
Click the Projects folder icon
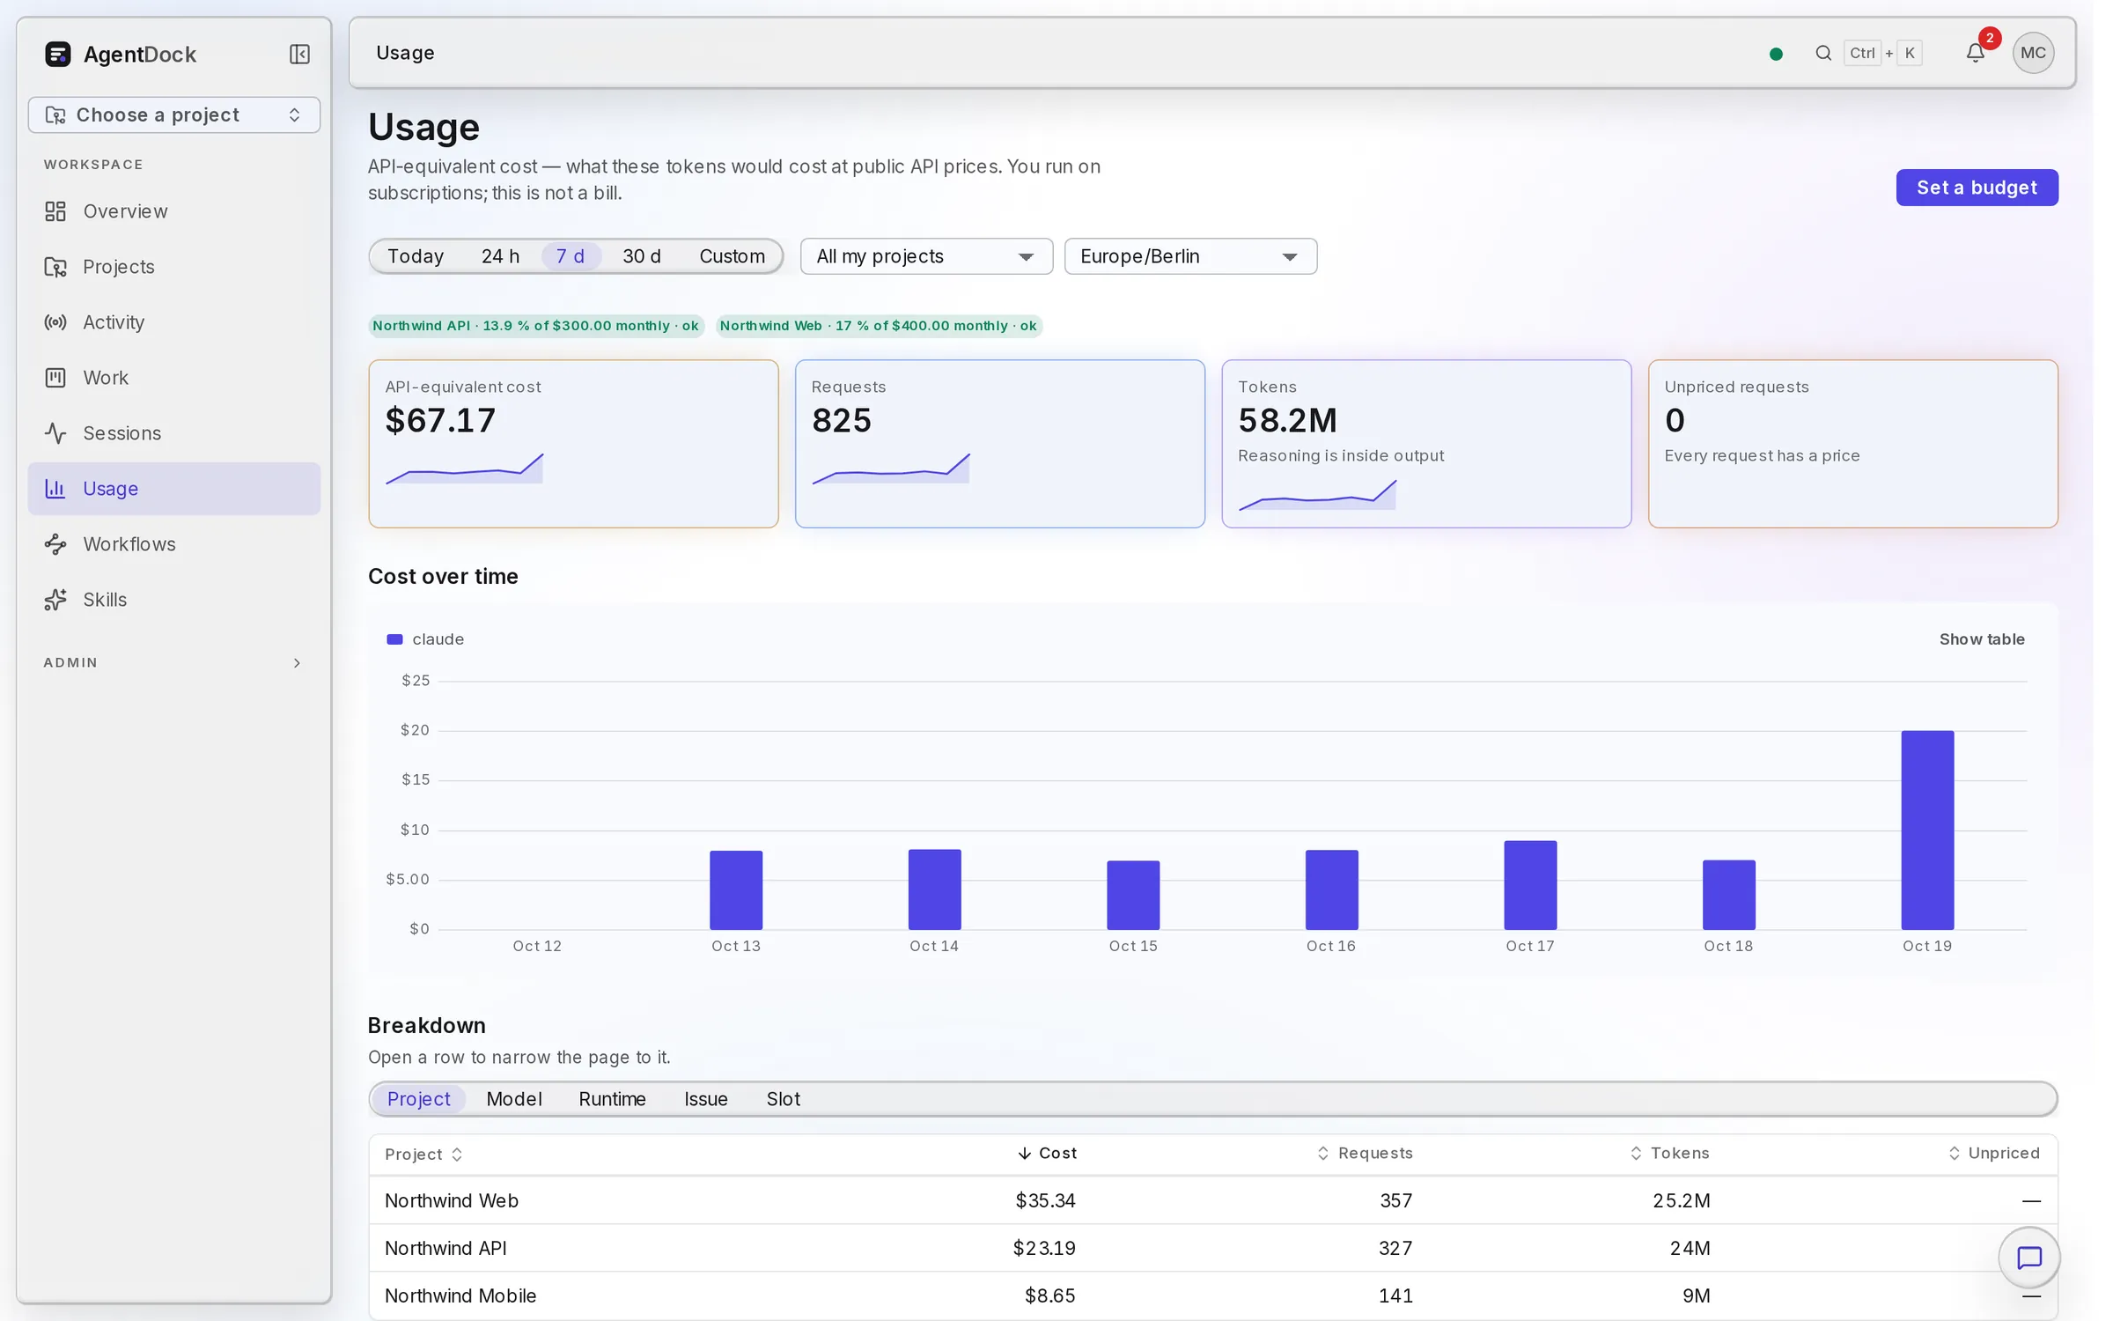(x=55, y=267)
